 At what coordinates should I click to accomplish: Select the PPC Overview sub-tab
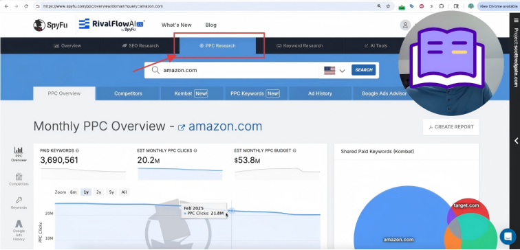[x=64, y=93]
